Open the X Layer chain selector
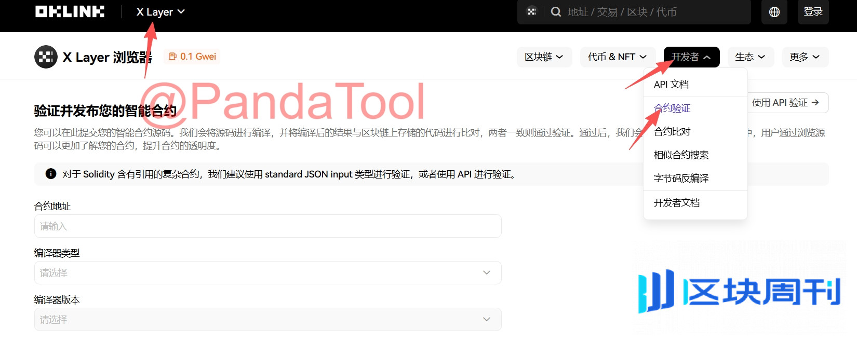 pos(160,12)
